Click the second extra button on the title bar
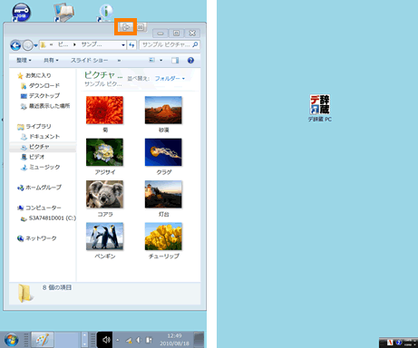 (x=141, y=27)
